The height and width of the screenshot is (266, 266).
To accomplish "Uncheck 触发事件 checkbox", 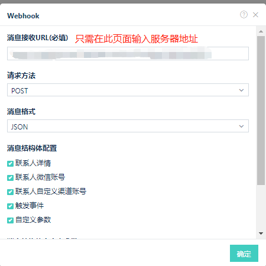I will (x=10, y=206).
